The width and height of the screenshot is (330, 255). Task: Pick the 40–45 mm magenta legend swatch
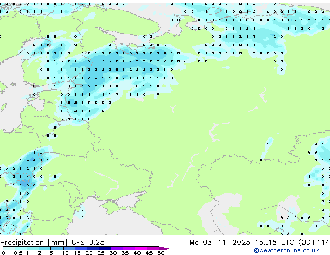141,248
